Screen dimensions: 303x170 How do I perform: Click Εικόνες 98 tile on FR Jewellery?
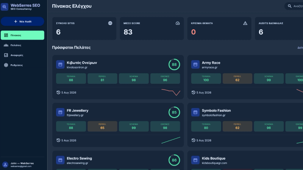pos(165,126)
